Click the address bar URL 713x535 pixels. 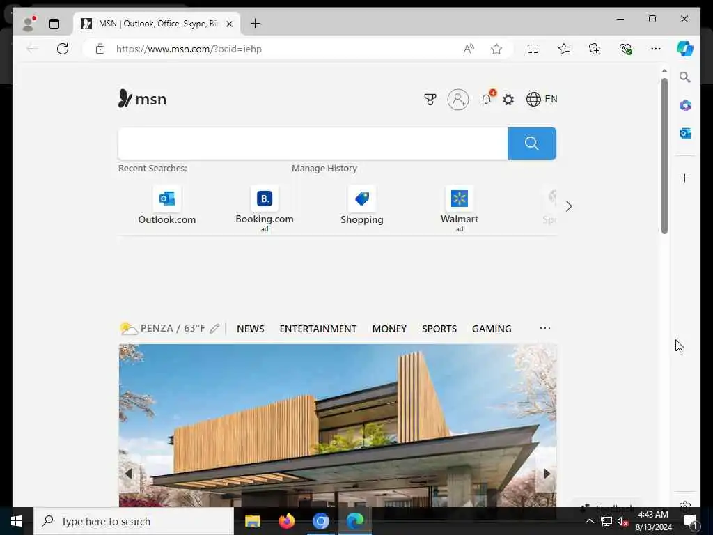click(189, 49)
